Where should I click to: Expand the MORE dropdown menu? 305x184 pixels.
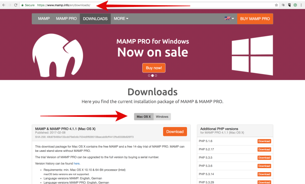coord(121,19)
